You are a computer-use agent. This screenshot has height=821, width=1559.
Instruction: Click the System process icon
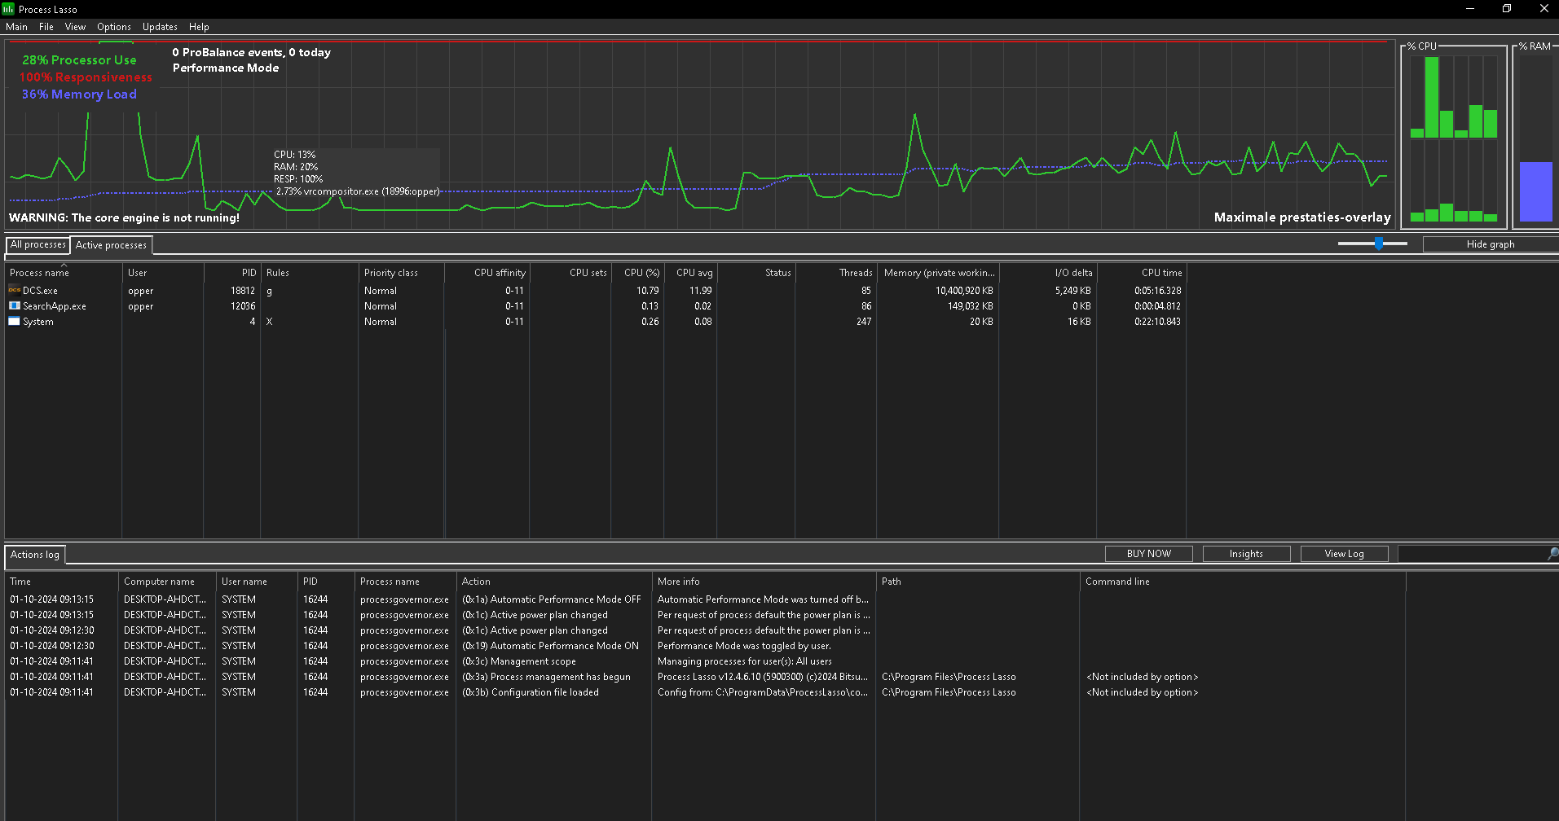(14, 321)
